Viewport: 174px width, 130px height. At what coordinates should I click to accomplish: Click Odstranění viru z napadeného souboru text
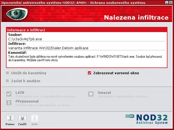click(45, 97)
